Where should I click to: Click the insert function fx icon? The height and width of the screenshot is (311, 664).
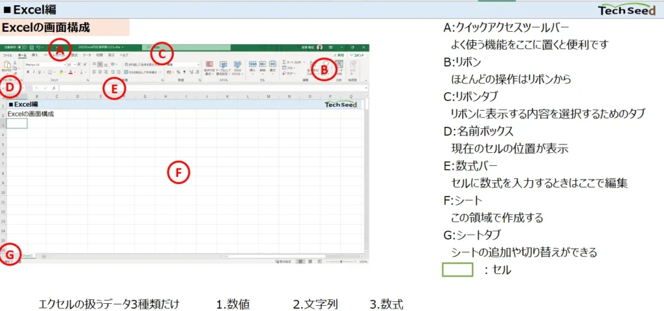pyautogui.click(x=54, y=88)
